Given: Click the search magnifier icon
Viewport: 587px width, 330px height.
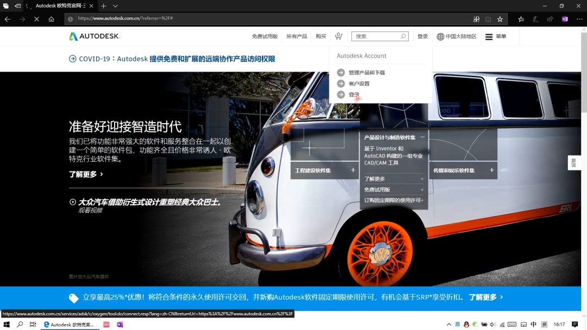Looking at the screenshot, I should [403, 36].
